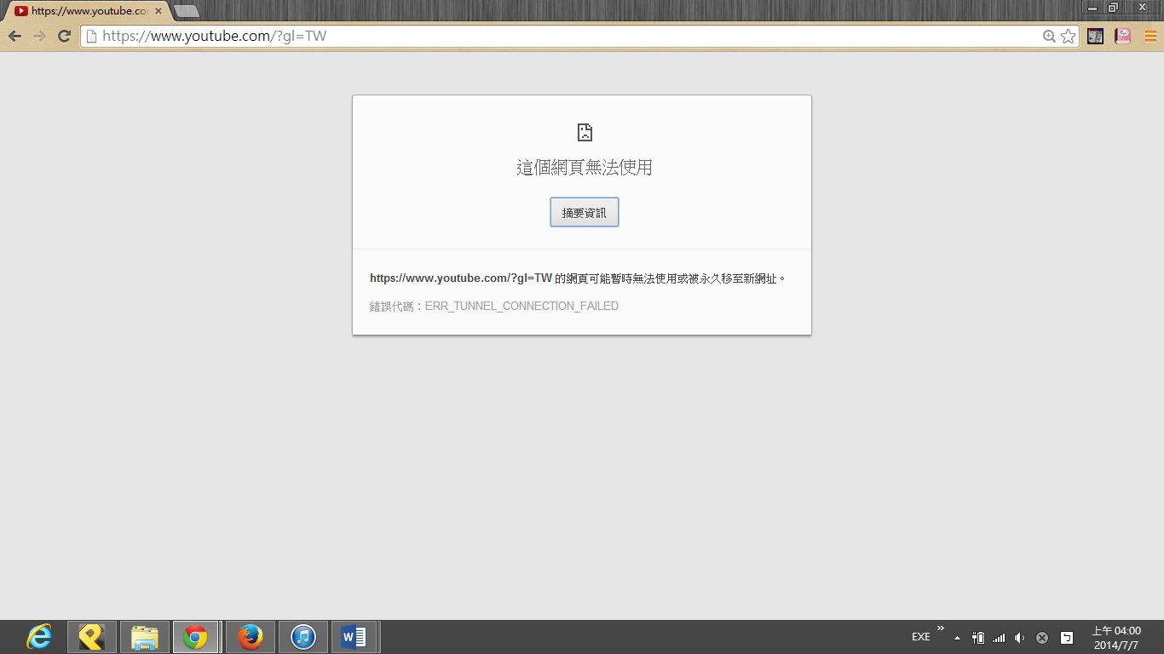Click the browser forward arrow
The width and height of the screenshot is (1164, 654).
click(x=39, y=36)
